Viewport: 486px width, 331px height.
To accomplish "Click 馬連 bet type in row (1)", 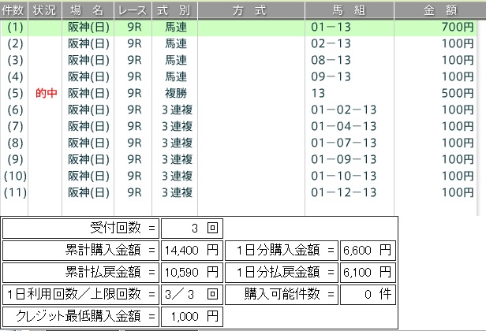I will pos(176,28).
